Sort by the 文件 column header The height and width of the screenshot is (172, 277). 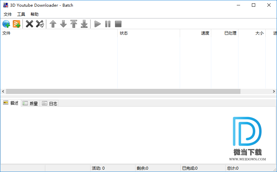[x=59, y=33]
